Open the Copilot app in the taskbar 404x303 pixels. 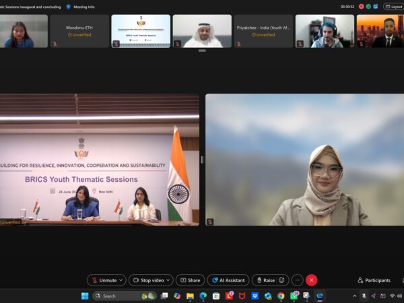click(177, 296)
